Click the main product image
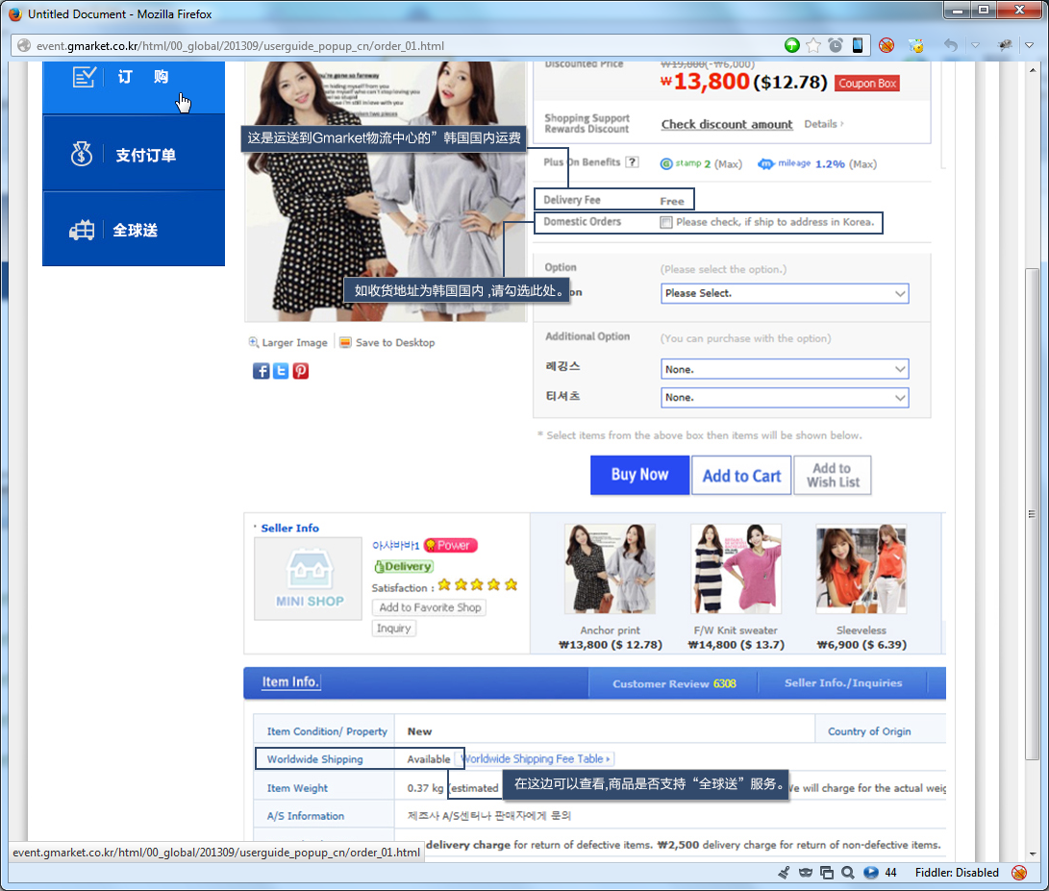1049x891 pixels. tap(386, 191)
